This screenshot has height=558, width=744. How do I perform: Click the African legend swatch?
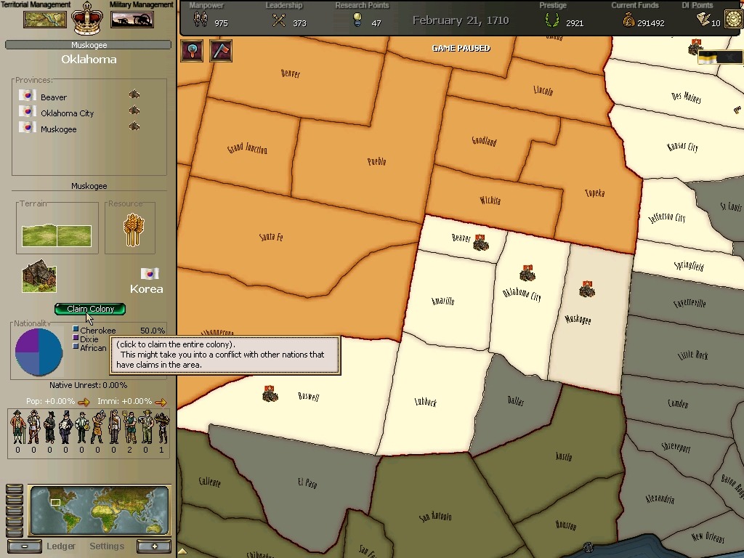[76, 346]
